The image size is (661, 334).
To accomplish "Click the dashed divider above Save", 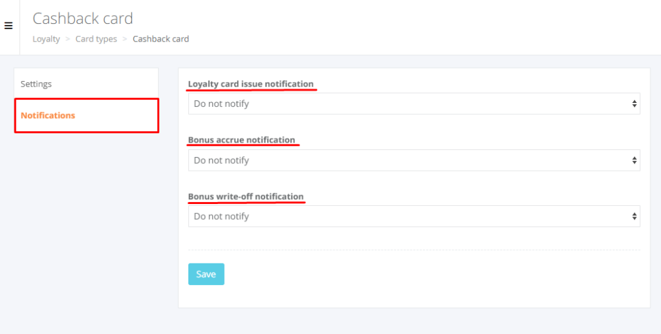I will click(414, 250).
